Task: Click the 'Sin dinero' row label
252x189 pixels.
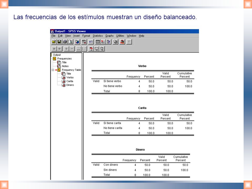Action: (x=110, y=170)
